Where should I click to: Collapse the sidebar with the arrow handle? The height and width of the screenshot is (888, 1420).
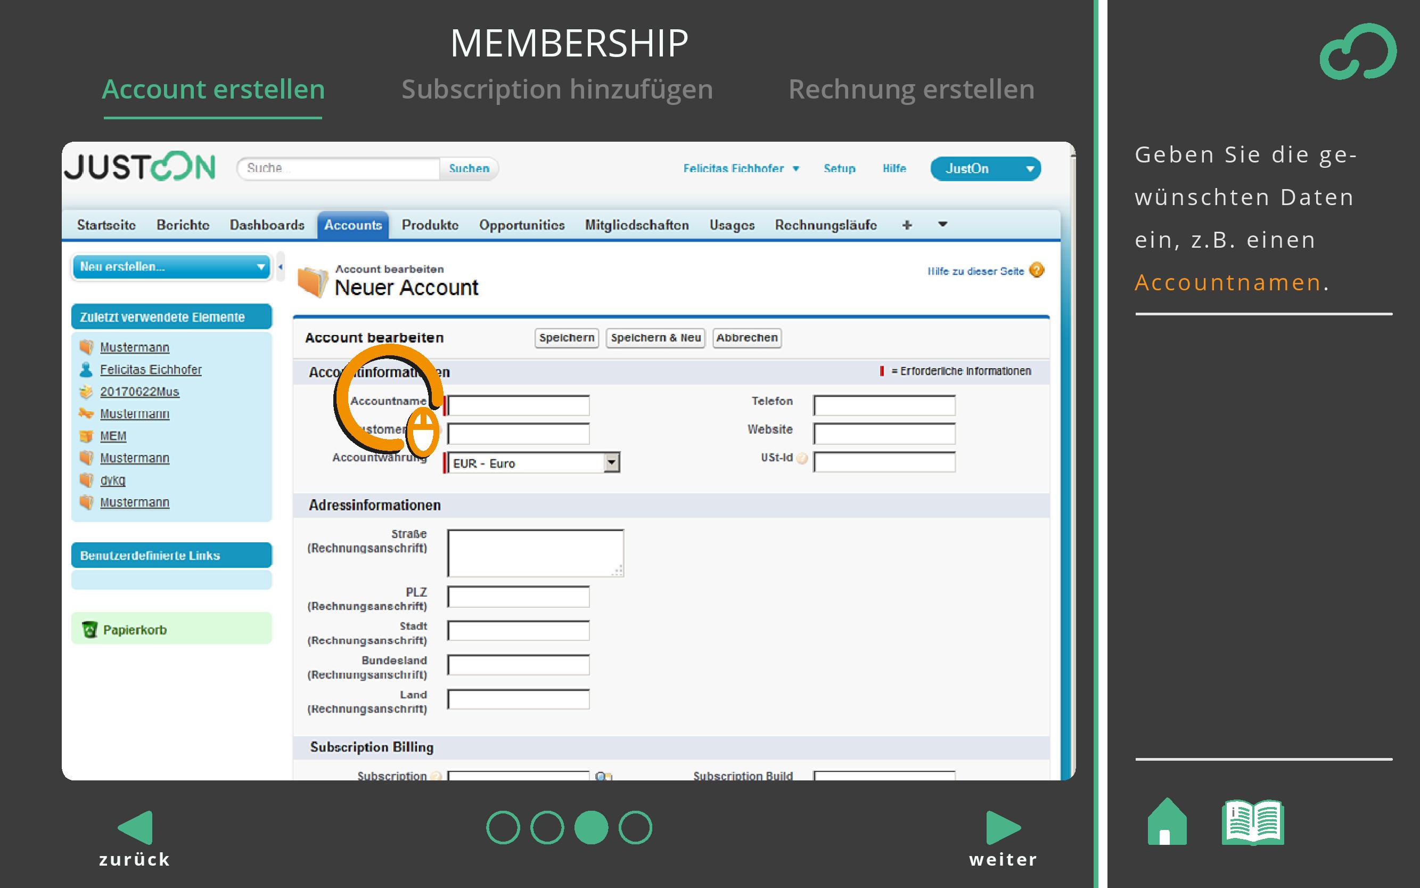281,267
